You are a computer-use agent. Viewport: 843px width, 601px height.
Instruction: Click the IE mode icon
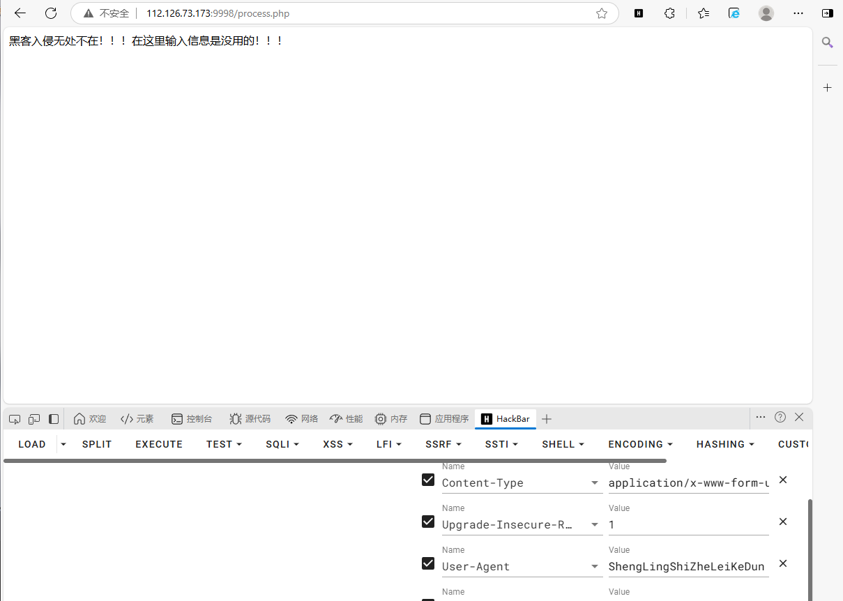(x=734, y=13)
